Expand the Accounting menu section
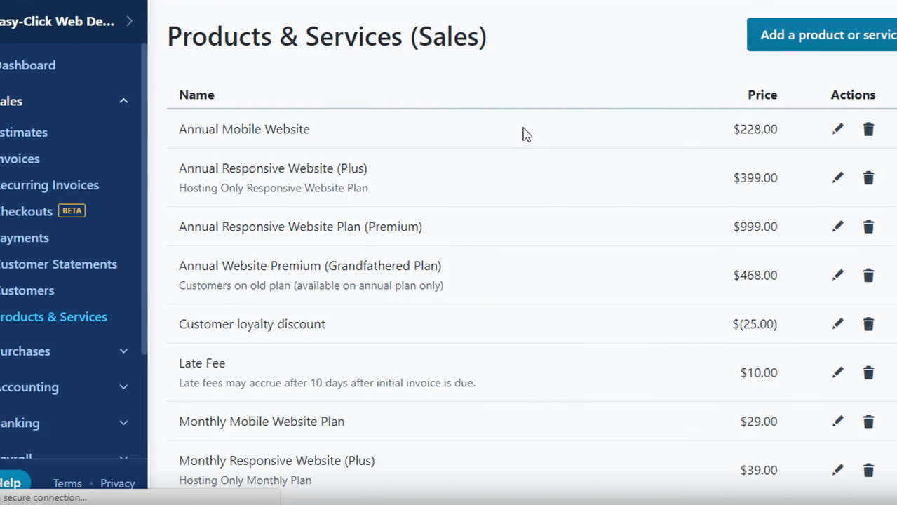This screenshot has width=897, height=505. pos(123,387)
